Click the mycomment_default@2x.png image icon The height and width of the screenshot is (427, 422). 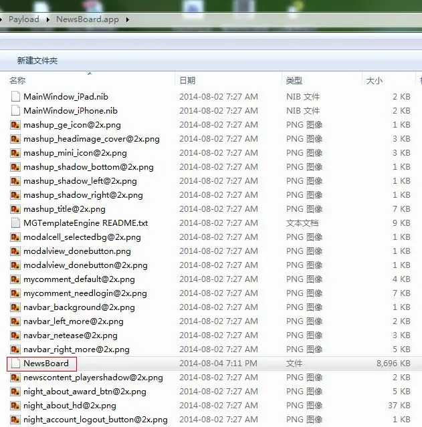[x=15, y=279]
